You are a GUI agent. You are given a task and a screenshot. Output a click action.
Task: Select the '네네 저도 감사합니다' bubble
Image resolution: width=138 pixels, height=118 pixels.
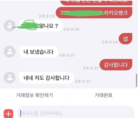pyautogui.click(x=47, y=78)
